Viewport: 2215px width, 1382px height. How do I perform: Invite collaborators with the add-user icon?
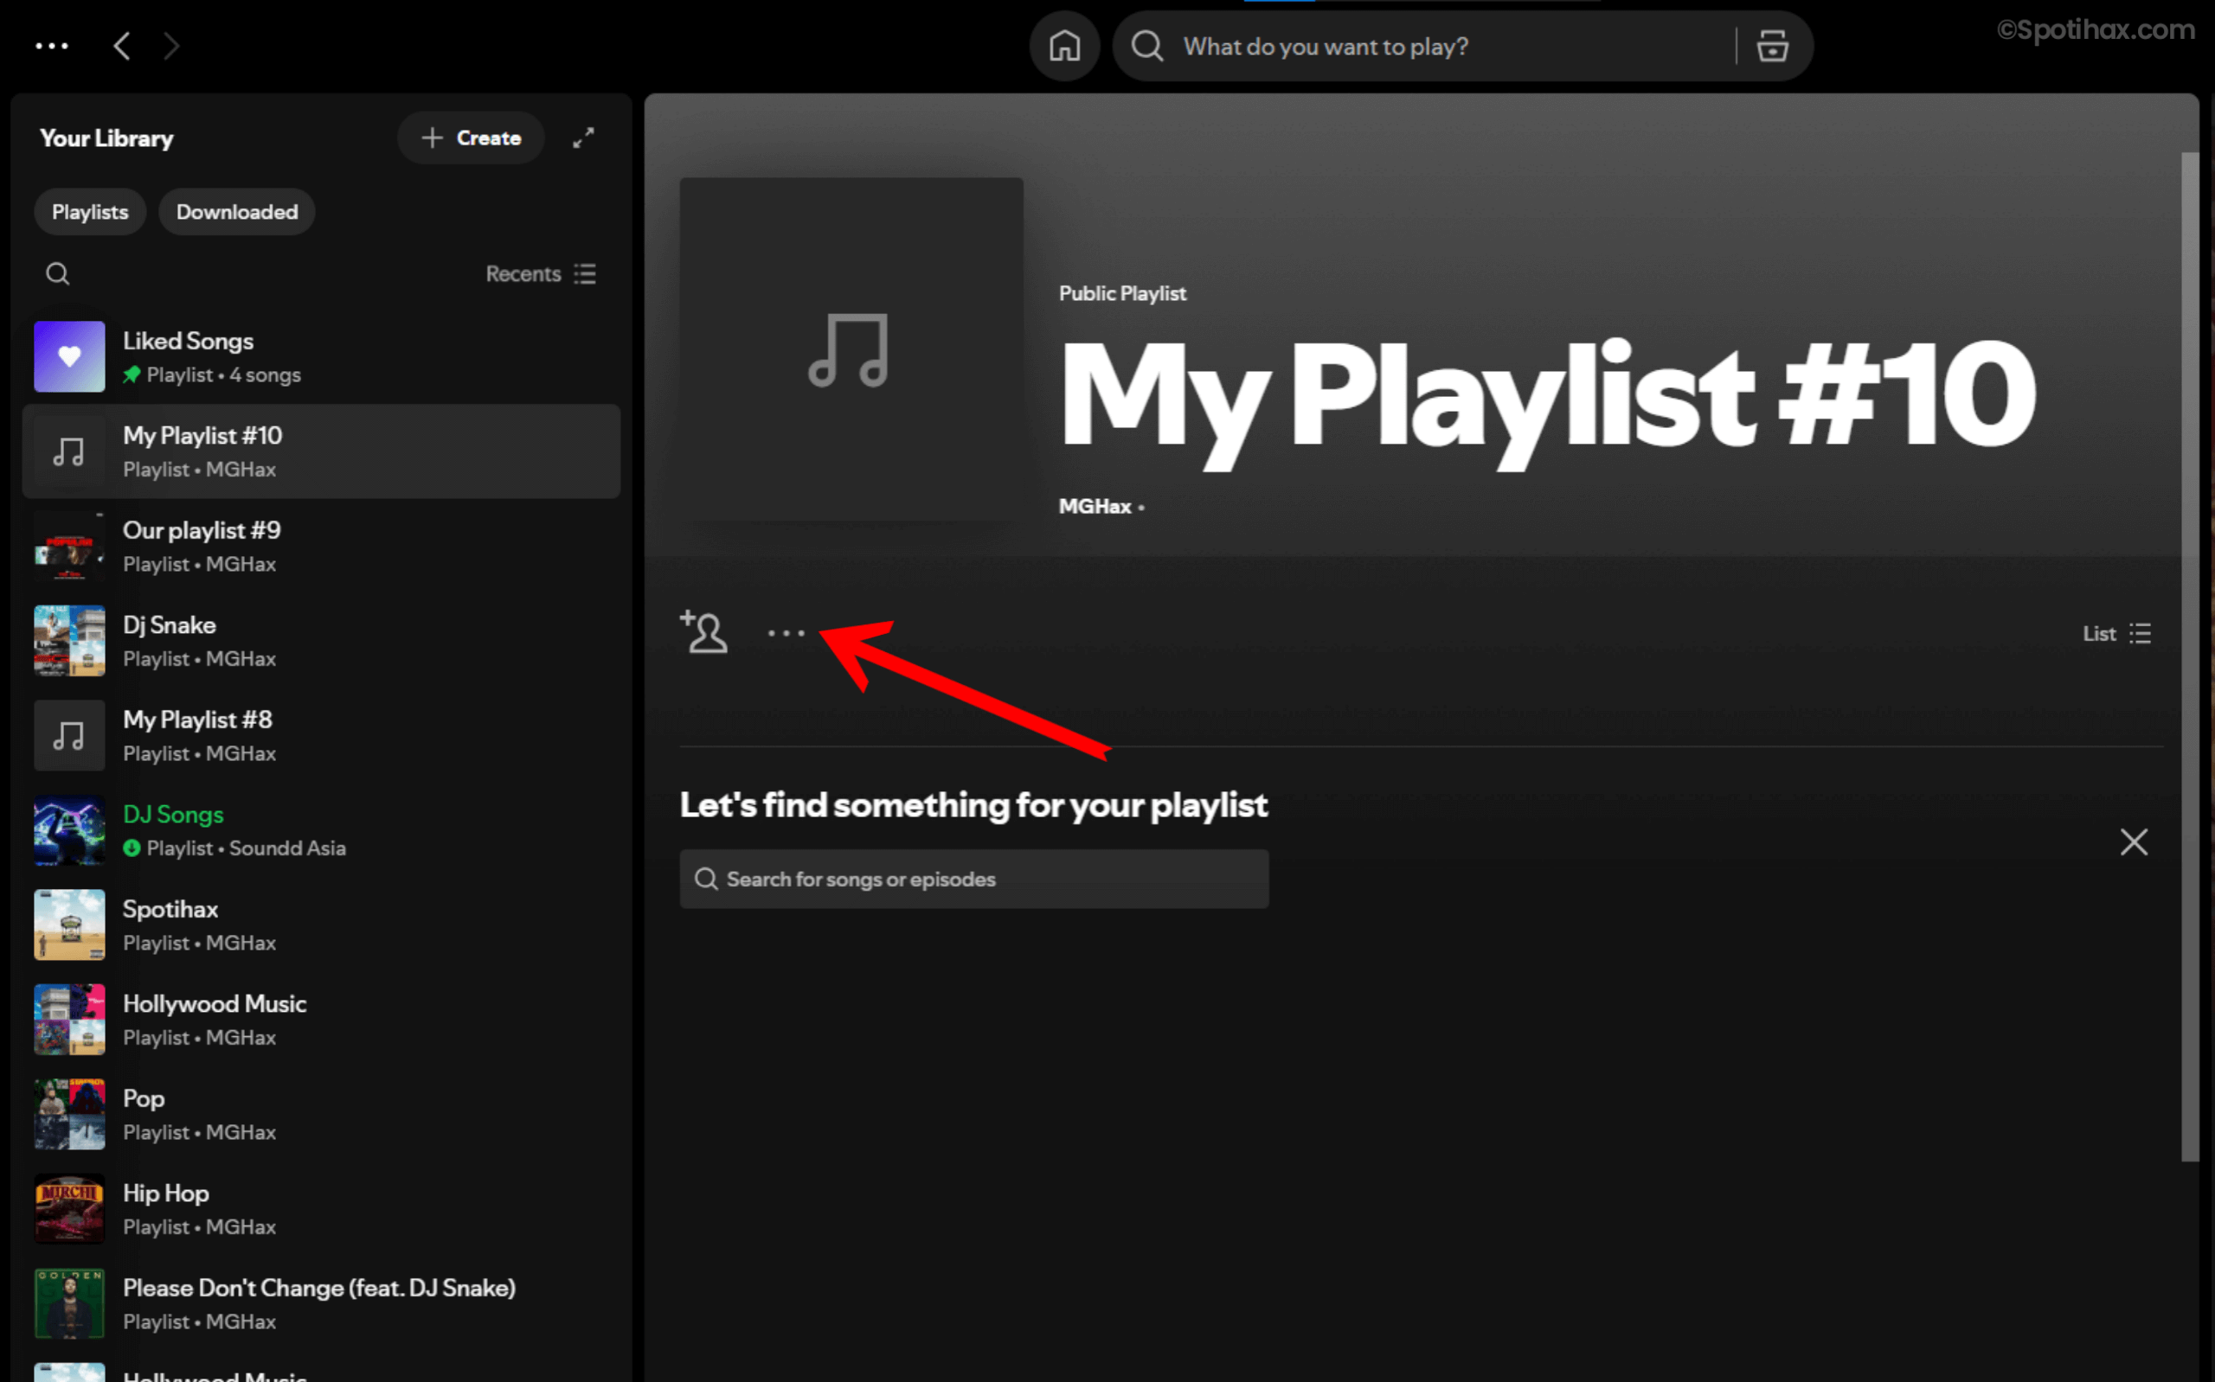pyautogui.click(x=704, y=631)
